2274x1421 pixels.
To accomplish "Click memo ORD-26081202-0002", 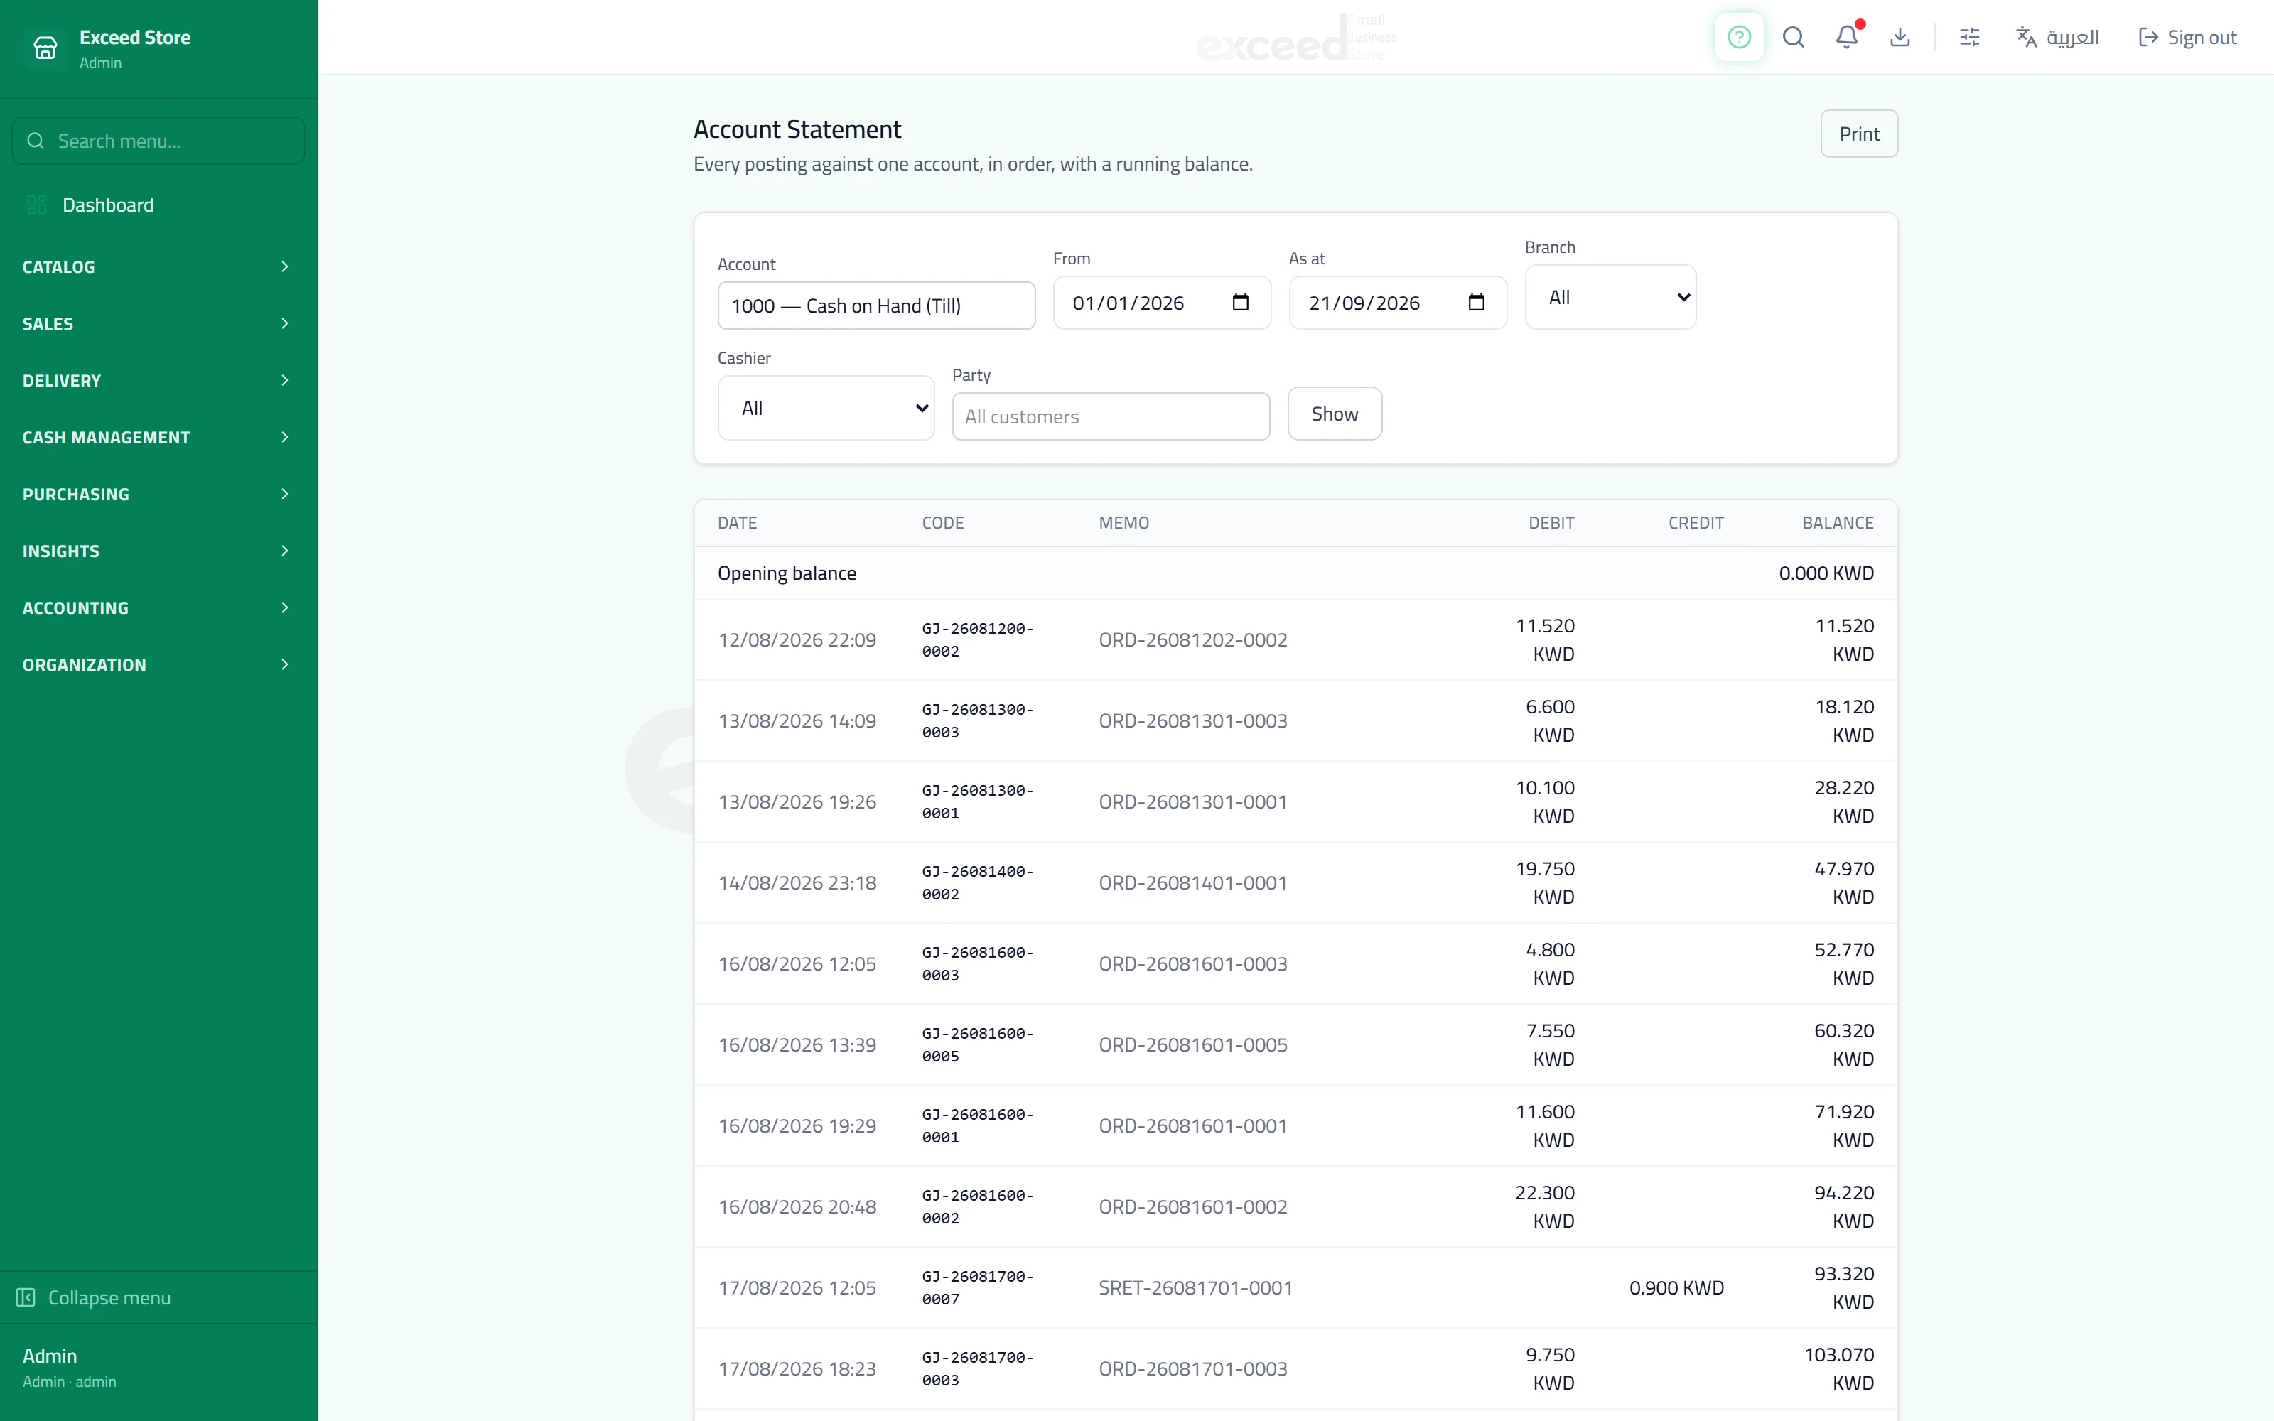I will pos(1192,640).
